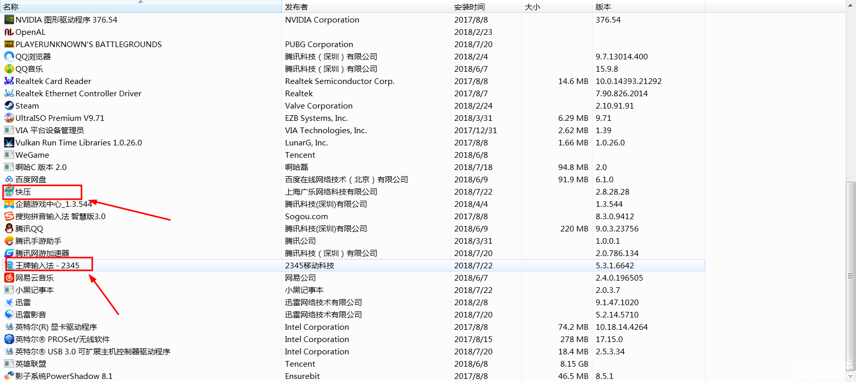Click the 王牌输入法 - 2345 icon

click(9, 265)
